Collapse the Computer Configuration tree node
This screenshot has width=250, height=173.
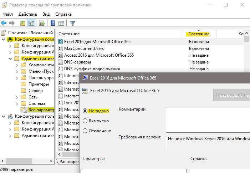[3, 39]
